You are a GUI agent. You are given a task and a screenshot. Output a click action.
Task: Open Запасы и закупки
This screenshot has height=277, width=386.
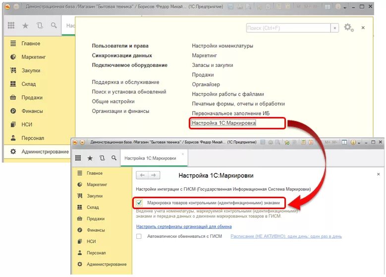point(213,65)
